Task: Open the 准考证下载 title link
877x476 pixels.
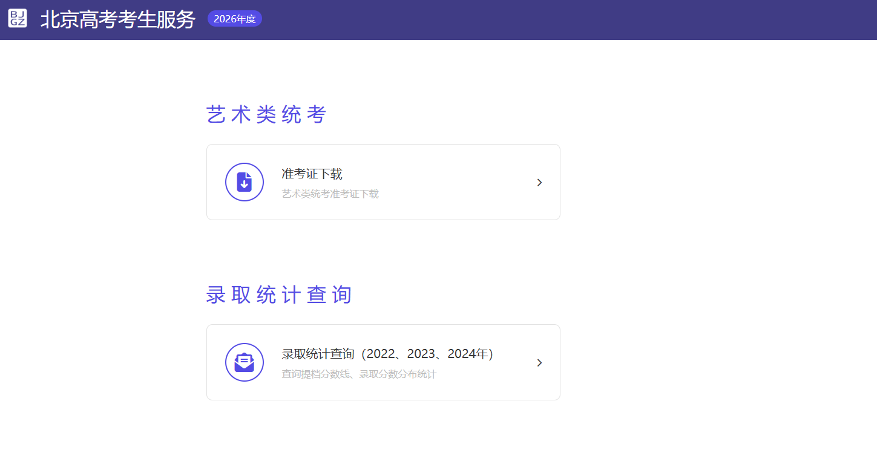Action: tap(312, 174)
